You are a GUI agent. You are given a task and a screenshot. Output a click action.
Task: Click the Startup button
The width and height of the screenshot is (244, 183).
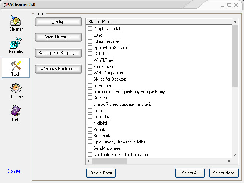(58, 22)
